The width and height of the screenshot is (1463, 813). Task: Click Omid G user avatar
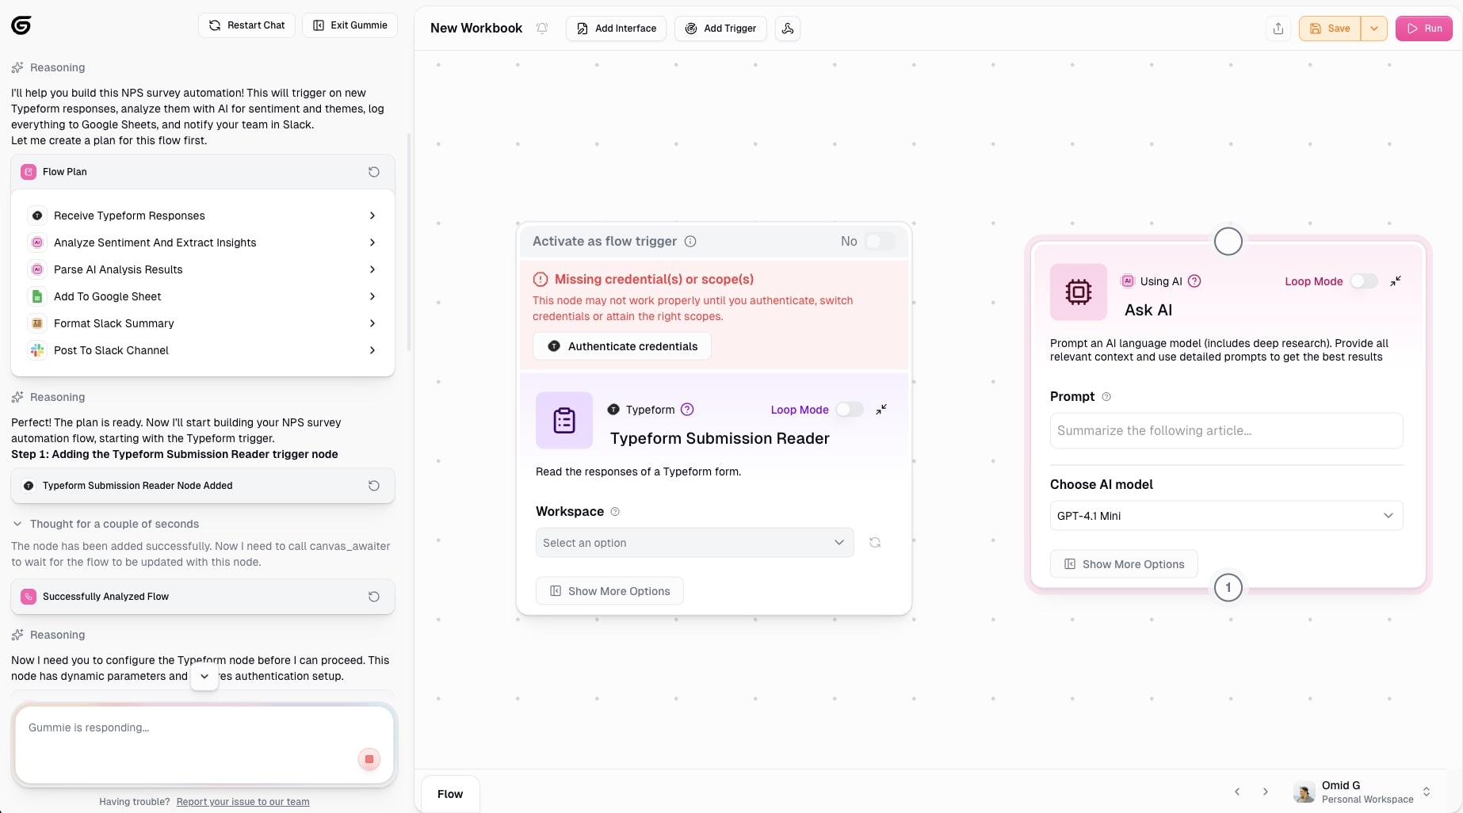[x=1304, y=792]
